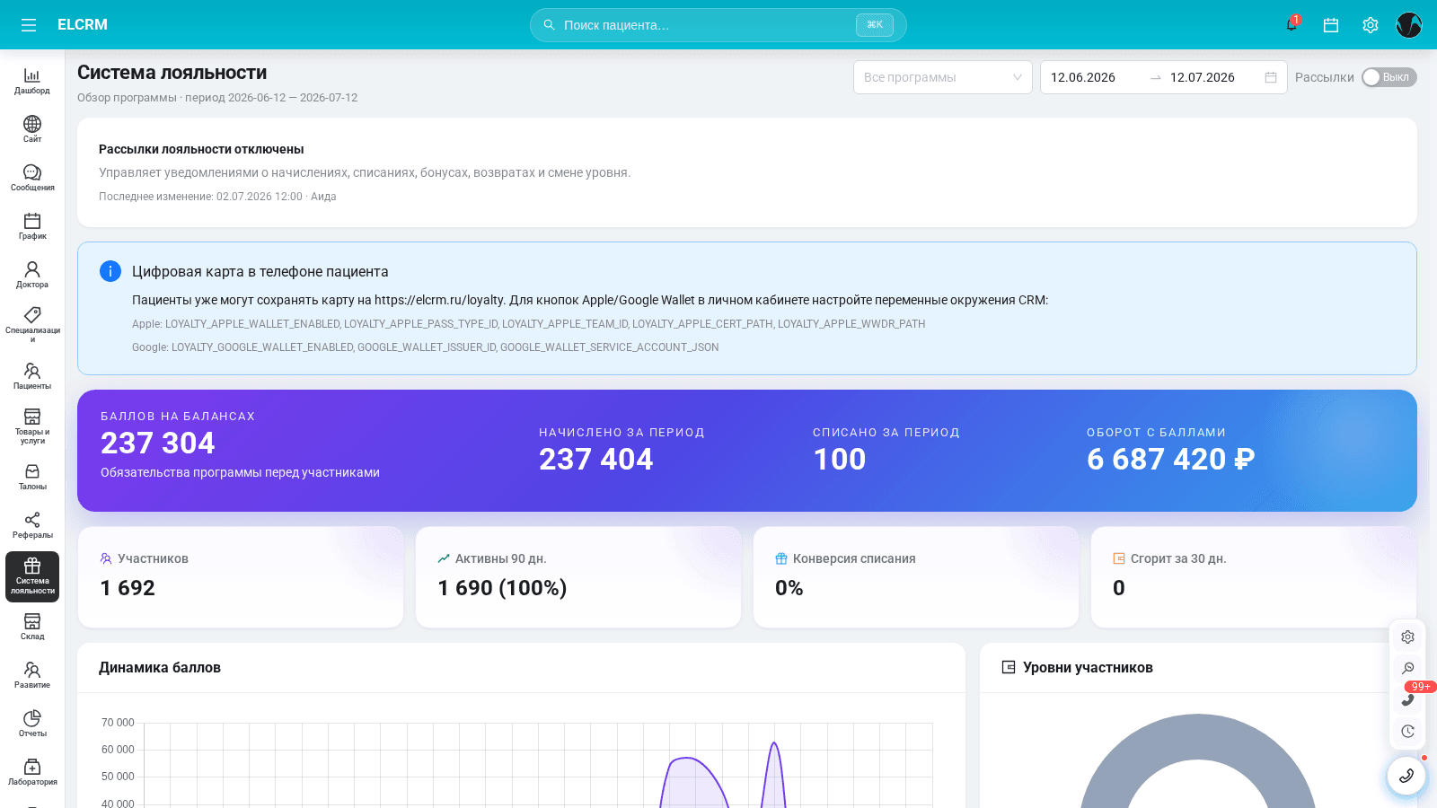Click floating panel history clock icon
The width and height of the screenshot is (1437, 808).
(1407, 731)
